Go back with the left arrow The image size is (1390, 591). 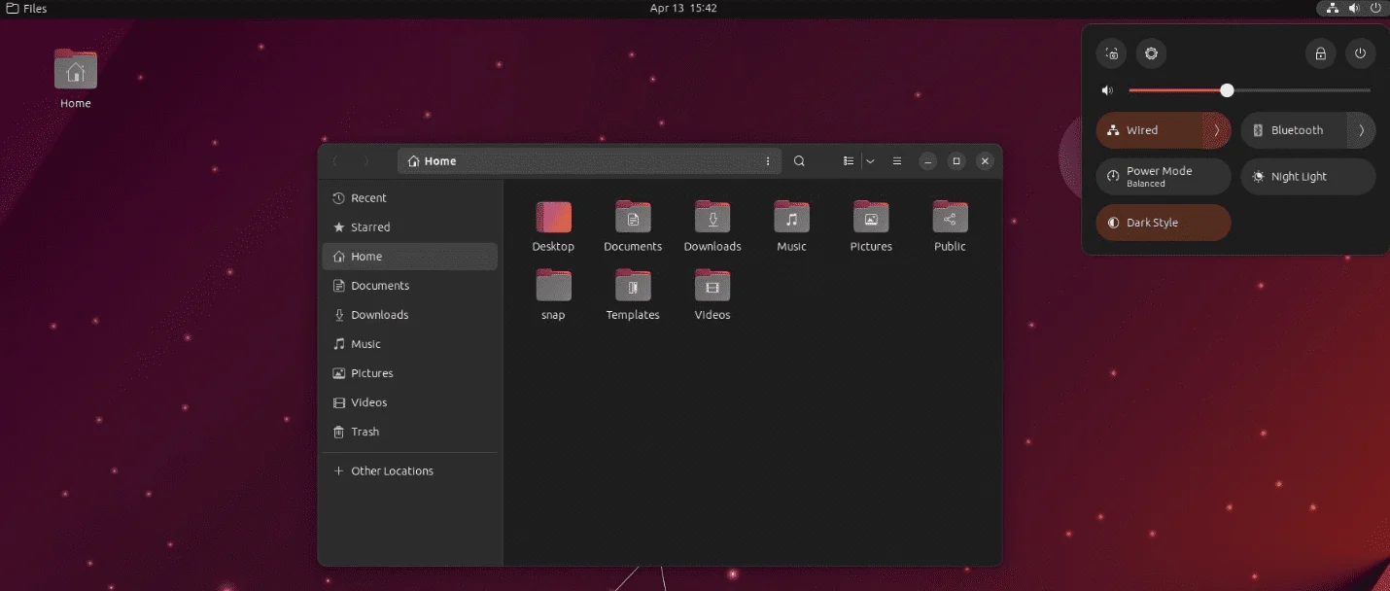[335, 161]
